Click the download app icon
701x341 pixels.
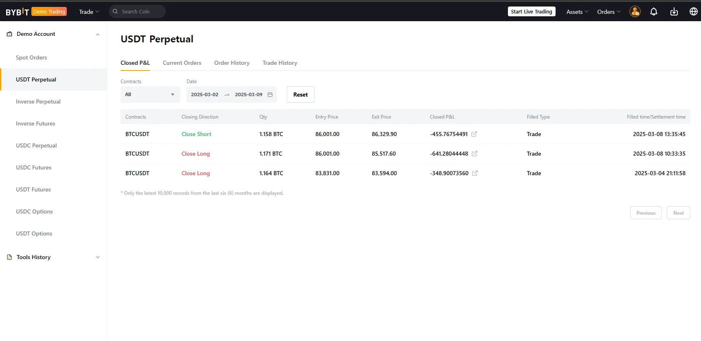coord(674,12)
